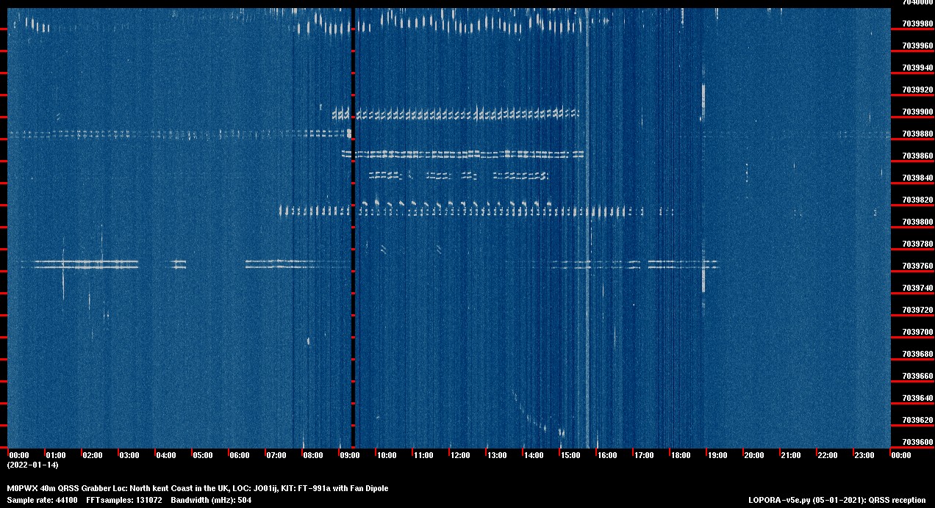The width and height of the screenshot is (935, 508).
Task: Click the Sample rate: 44100 text
Action: point(42,500)
